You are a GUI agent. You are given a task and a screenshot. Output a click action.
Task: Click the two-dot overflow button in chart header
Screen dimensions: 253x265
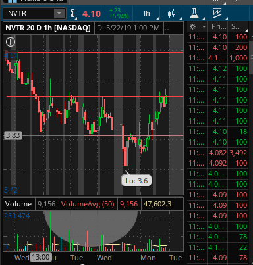167,28
